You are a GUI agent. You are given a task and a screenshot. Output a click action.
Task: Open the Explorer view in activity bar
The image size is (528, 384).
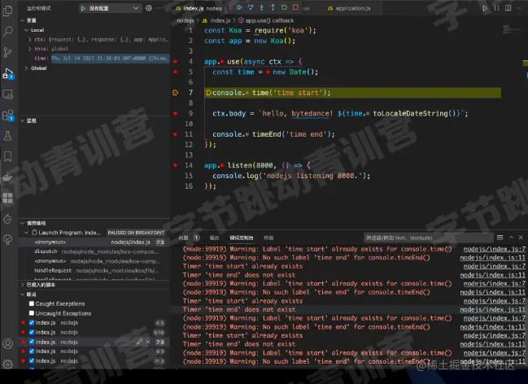(7, 11)
